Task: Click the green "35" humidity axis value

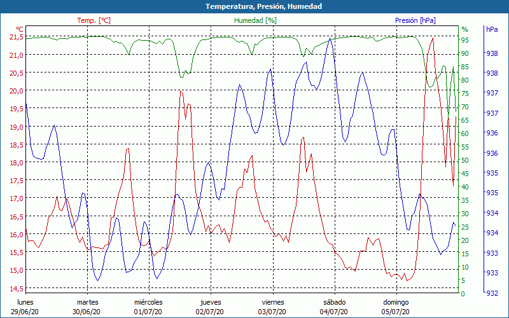Action: click(464, 200)
